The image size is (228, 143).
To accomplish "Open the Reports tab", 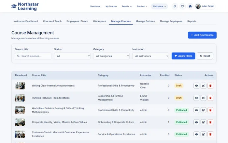I will (x=192, y=21).
